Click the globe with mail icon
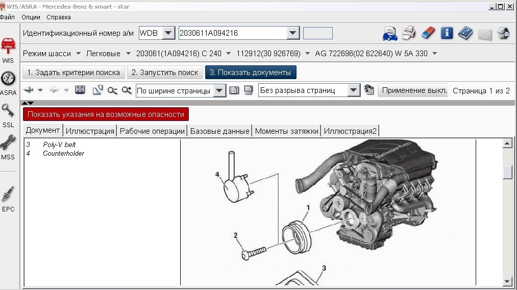517x290 pixels. pyautogui.click(x=504, y=33)
